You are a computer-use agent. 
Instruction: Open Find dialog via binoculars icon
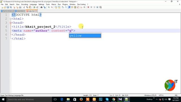(41, 7)
